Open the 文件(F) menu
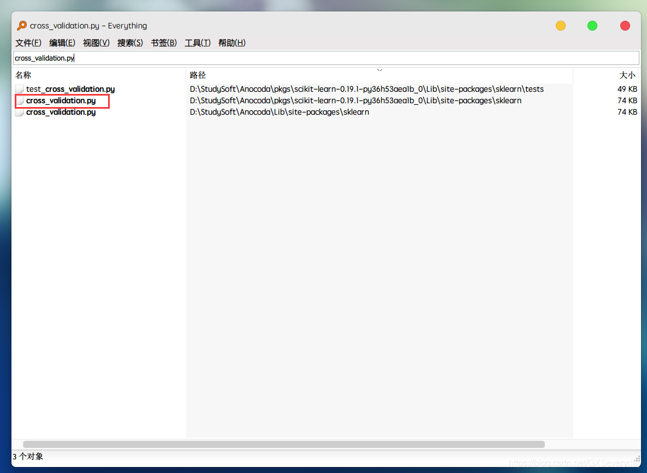 (28, 43)
